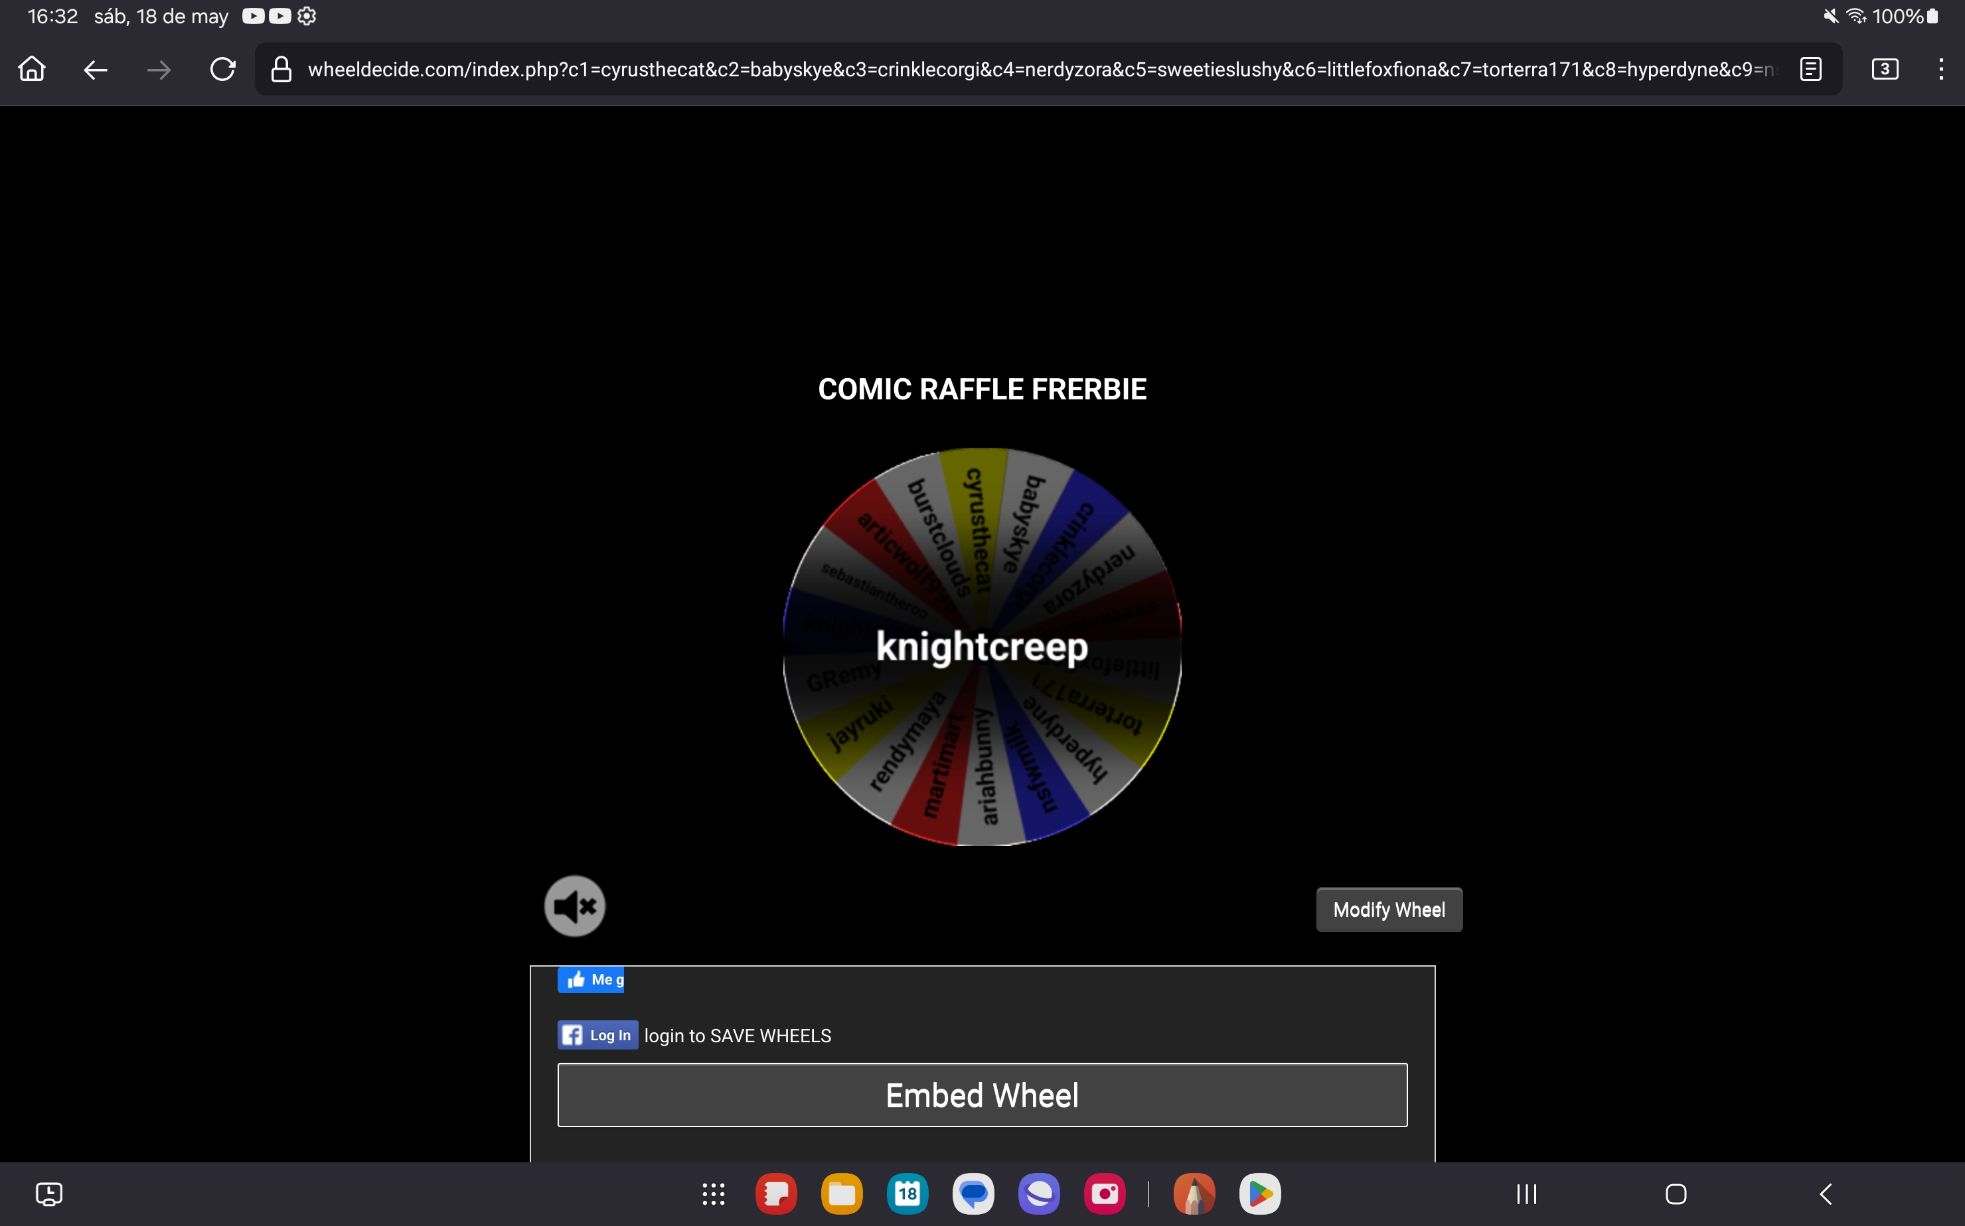Tap the browser home icon
This screenshot has width=1965, height=1226.
coord(33,70)
